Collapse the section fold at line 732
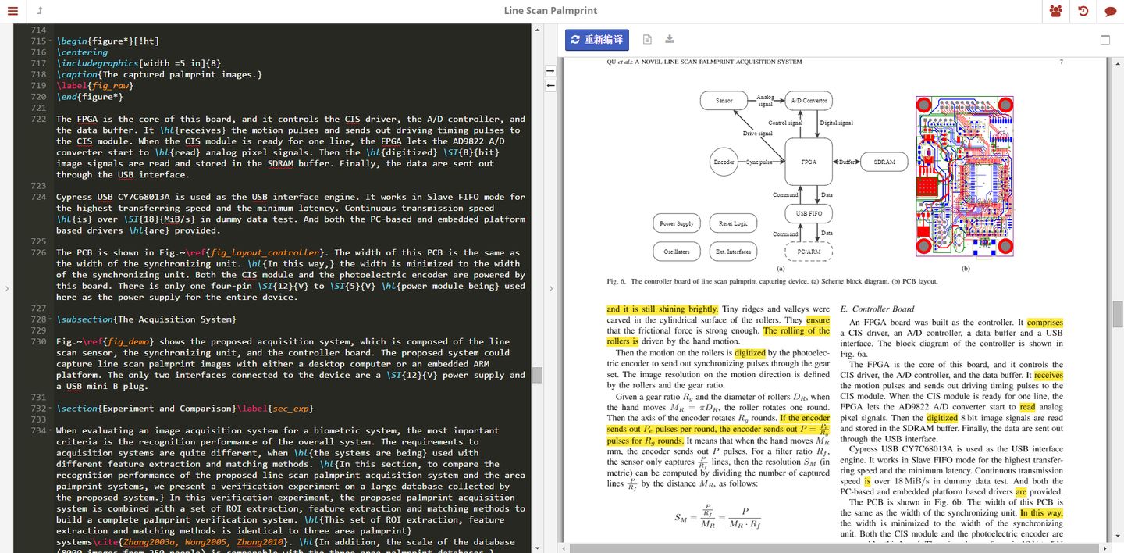The width and height of the screenshot is (1124, 553). coord(50,409)
